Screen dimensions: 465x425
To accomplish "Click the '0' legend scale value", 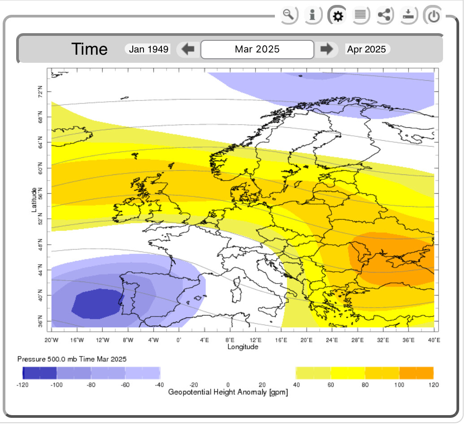I will [228, 385].
